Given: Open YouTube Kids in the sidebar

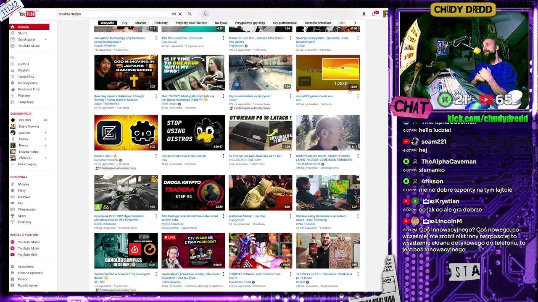Looking at the screenshot, I should 29,255.
